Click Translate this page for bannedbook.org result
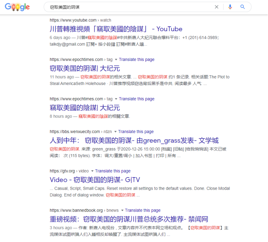 coord(143,210)
